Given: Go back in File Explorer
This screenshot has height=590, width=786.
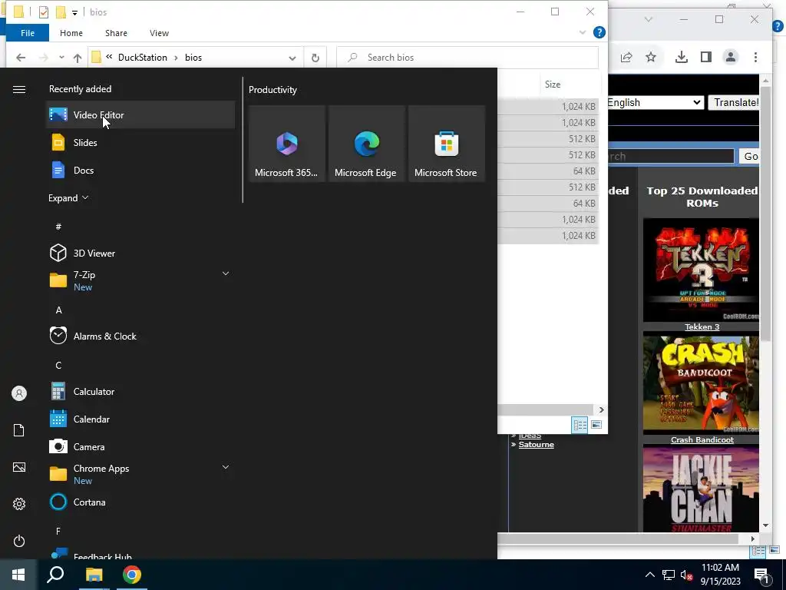Looking at the screenshot, I should (21, 57).
